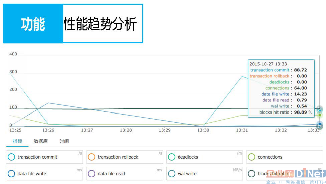
Task: Click the transaction commit diamond marker at 13:33
Action: pyautogui.click(x=320, y=111)
